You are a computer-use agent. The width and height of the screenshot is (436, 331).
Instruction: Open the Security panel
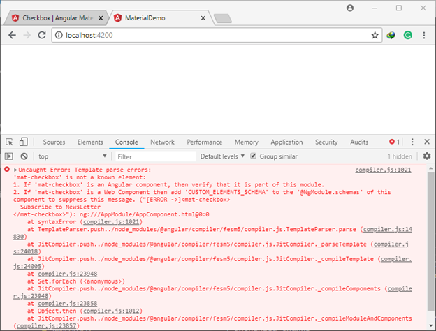(326, 142)
